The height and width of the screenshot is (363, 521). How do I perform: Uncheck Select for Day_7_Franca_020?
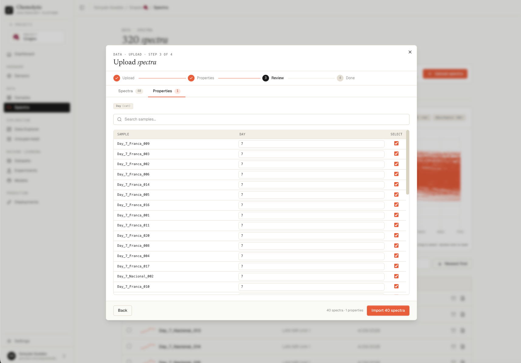396,235
